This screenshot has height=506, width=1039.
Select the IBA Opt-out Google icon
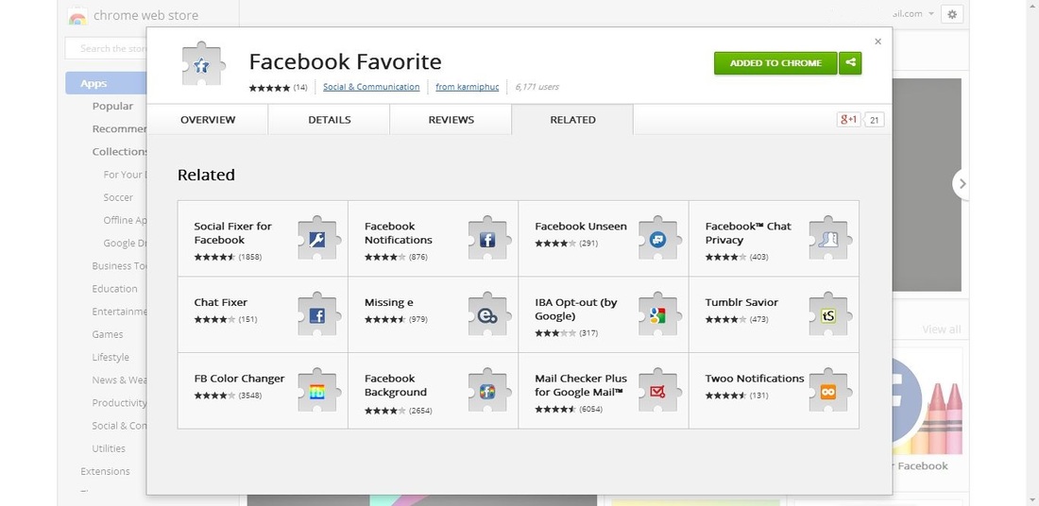click(x=658, y=314)
